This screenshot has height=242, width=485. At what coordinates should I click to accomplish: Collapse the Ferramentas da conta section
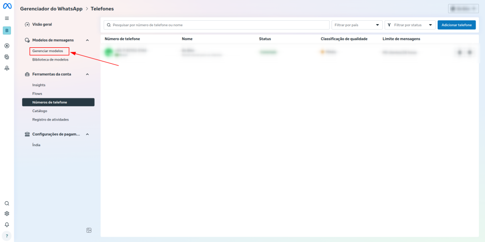click(x=87, y=74)
